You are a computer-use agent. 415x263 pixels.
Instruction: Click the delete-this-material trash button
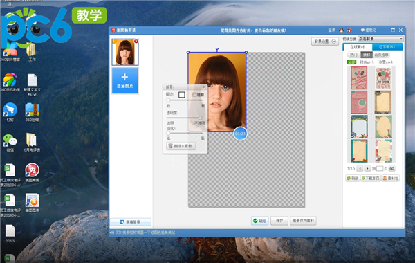pos(181,146)
